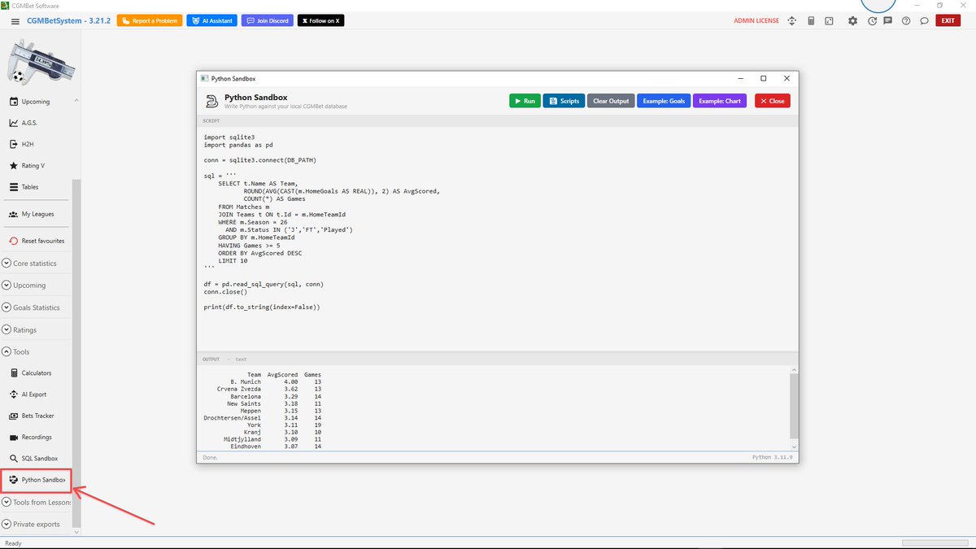The width and height of the screenshot is (976, 549).
Task: Click the output panel scrollbar
Action: (x=794, y=407)
